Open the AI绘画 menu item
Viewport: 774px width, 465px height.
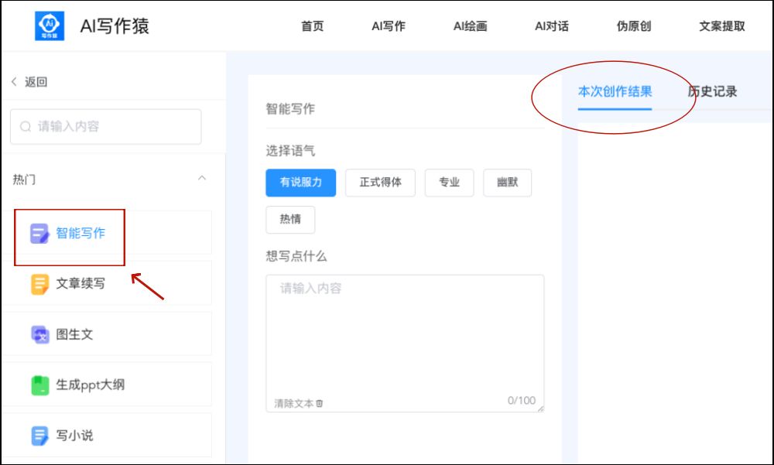[470, 26]
